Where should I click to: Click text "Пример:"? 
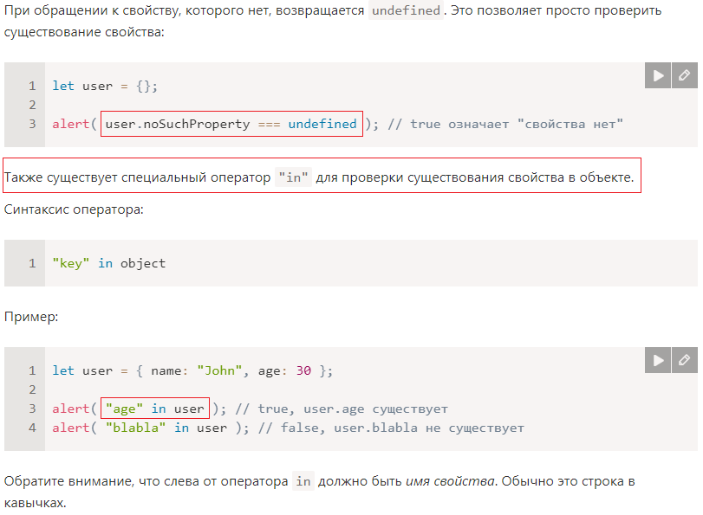click(x=31, y=317)
